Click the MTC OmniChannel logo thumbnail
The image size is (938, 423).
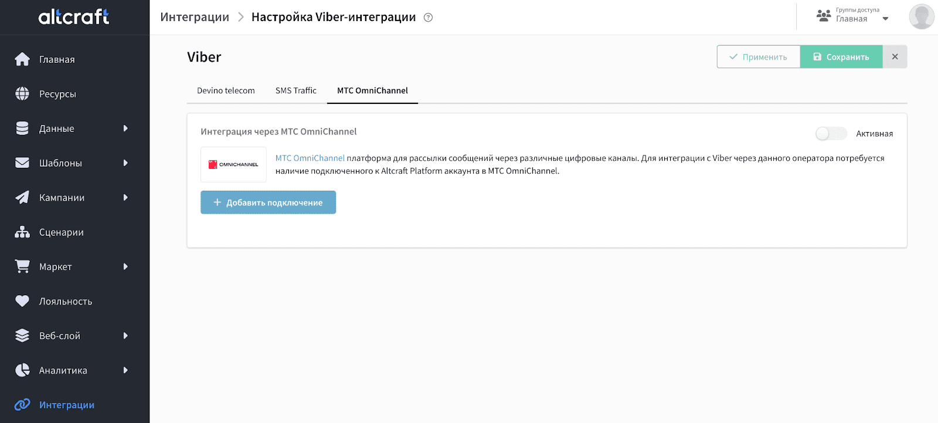point(233,164)
